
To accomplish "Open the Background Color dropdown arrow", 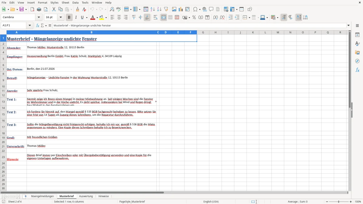I will click(x=106, y=18).
